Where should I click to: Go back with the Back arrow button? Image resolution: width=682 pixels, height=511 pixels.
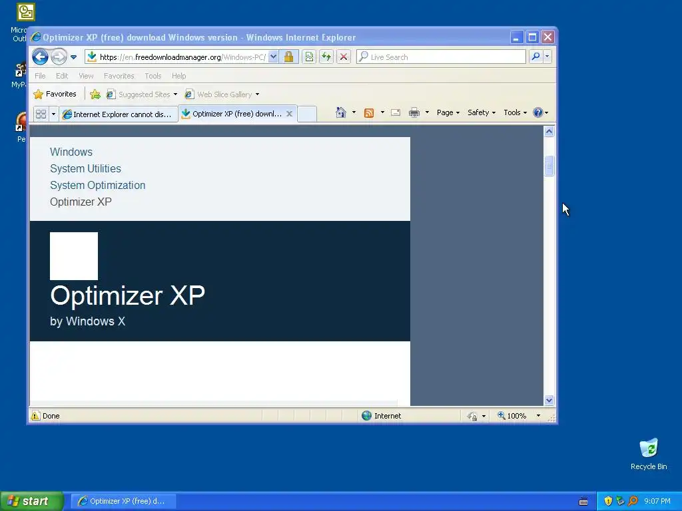[40, 57]
